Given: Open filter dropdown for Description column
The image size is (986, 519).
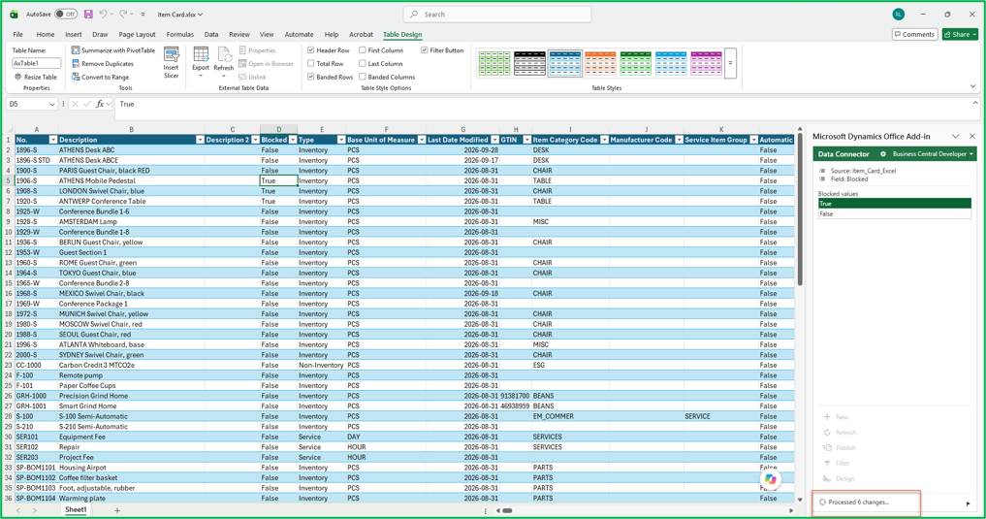Looking at the screenshot, I should [200, 140].
